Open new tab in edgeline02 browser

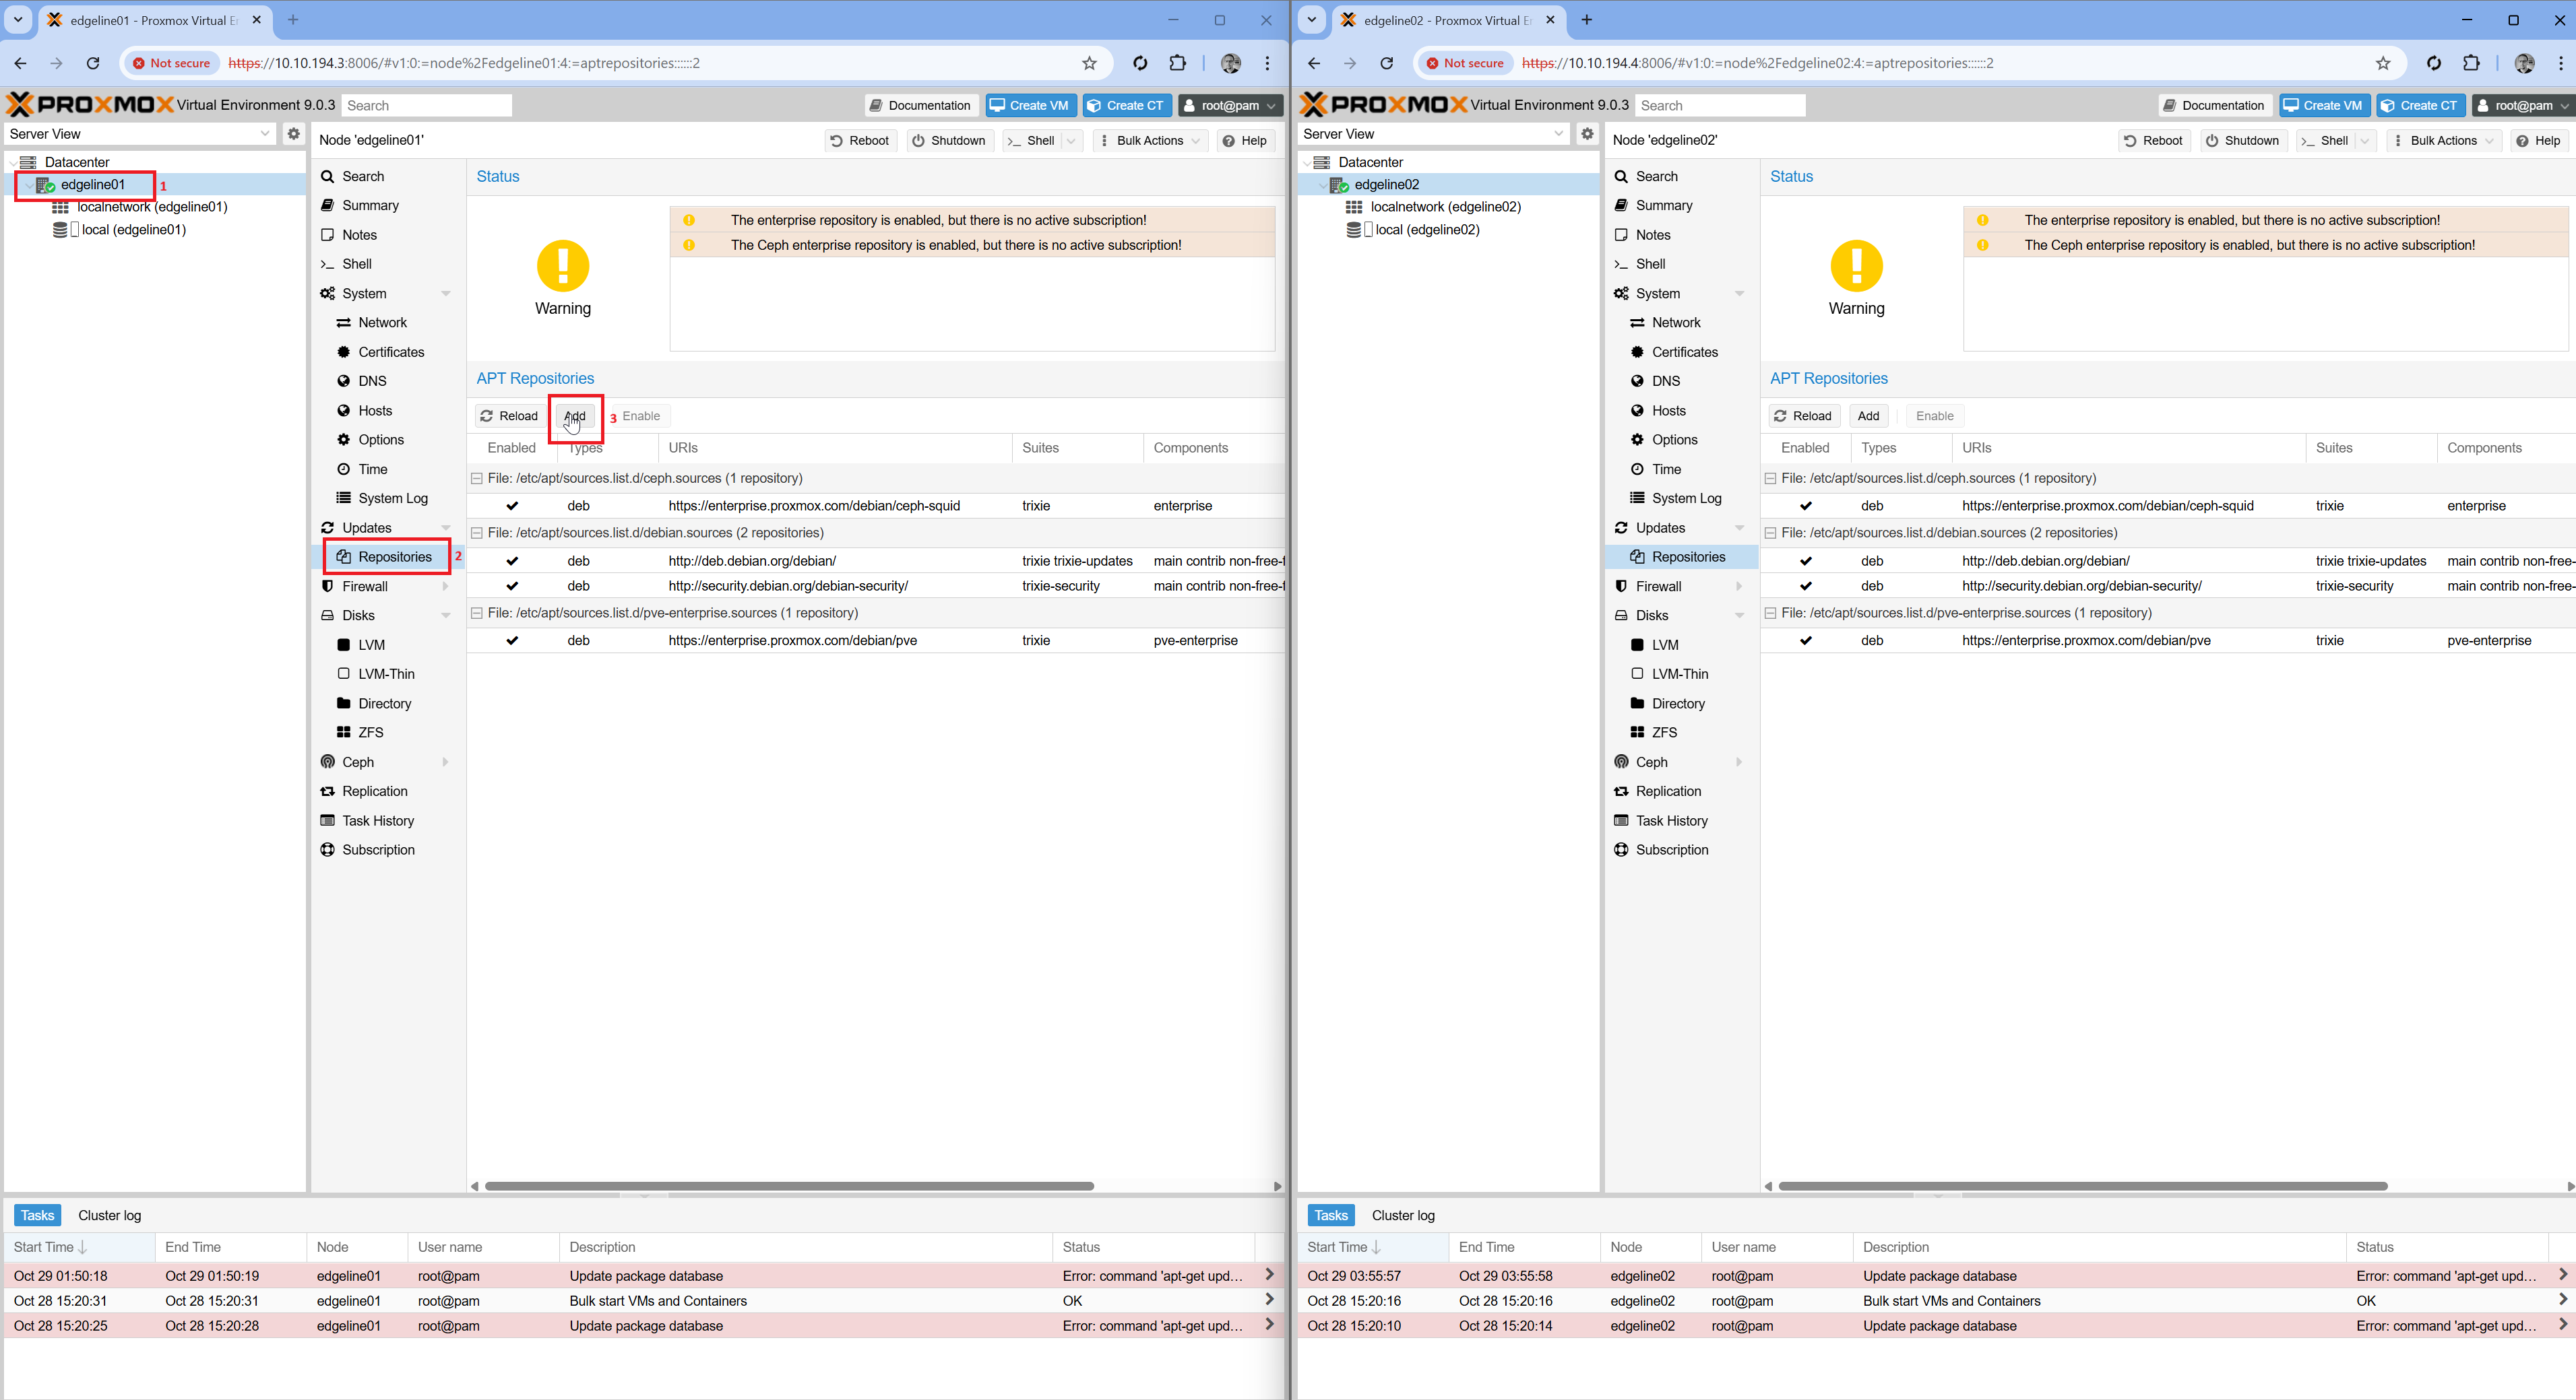1587,20
